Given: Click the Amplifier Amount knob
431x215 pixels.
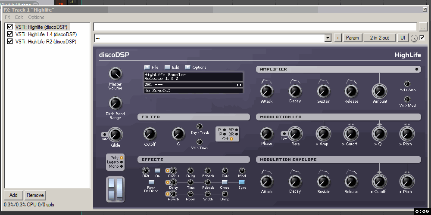Looking at the screenshot, I should (380, 91).
